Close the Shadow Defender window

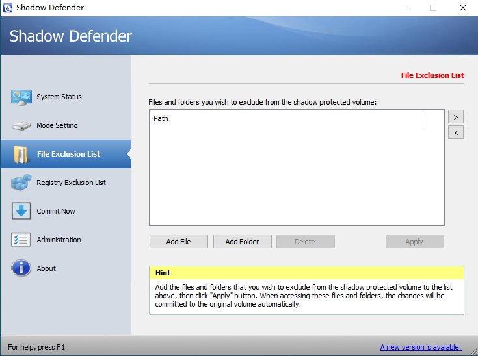click(463, 8)
